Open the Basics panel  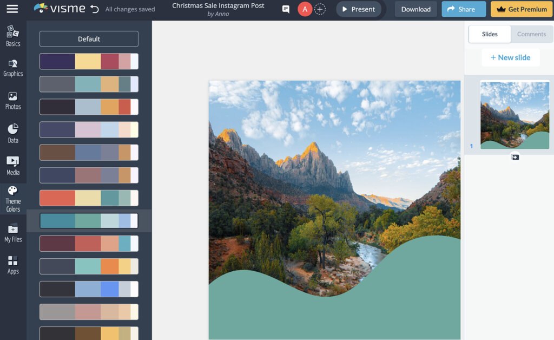[12, 35]
